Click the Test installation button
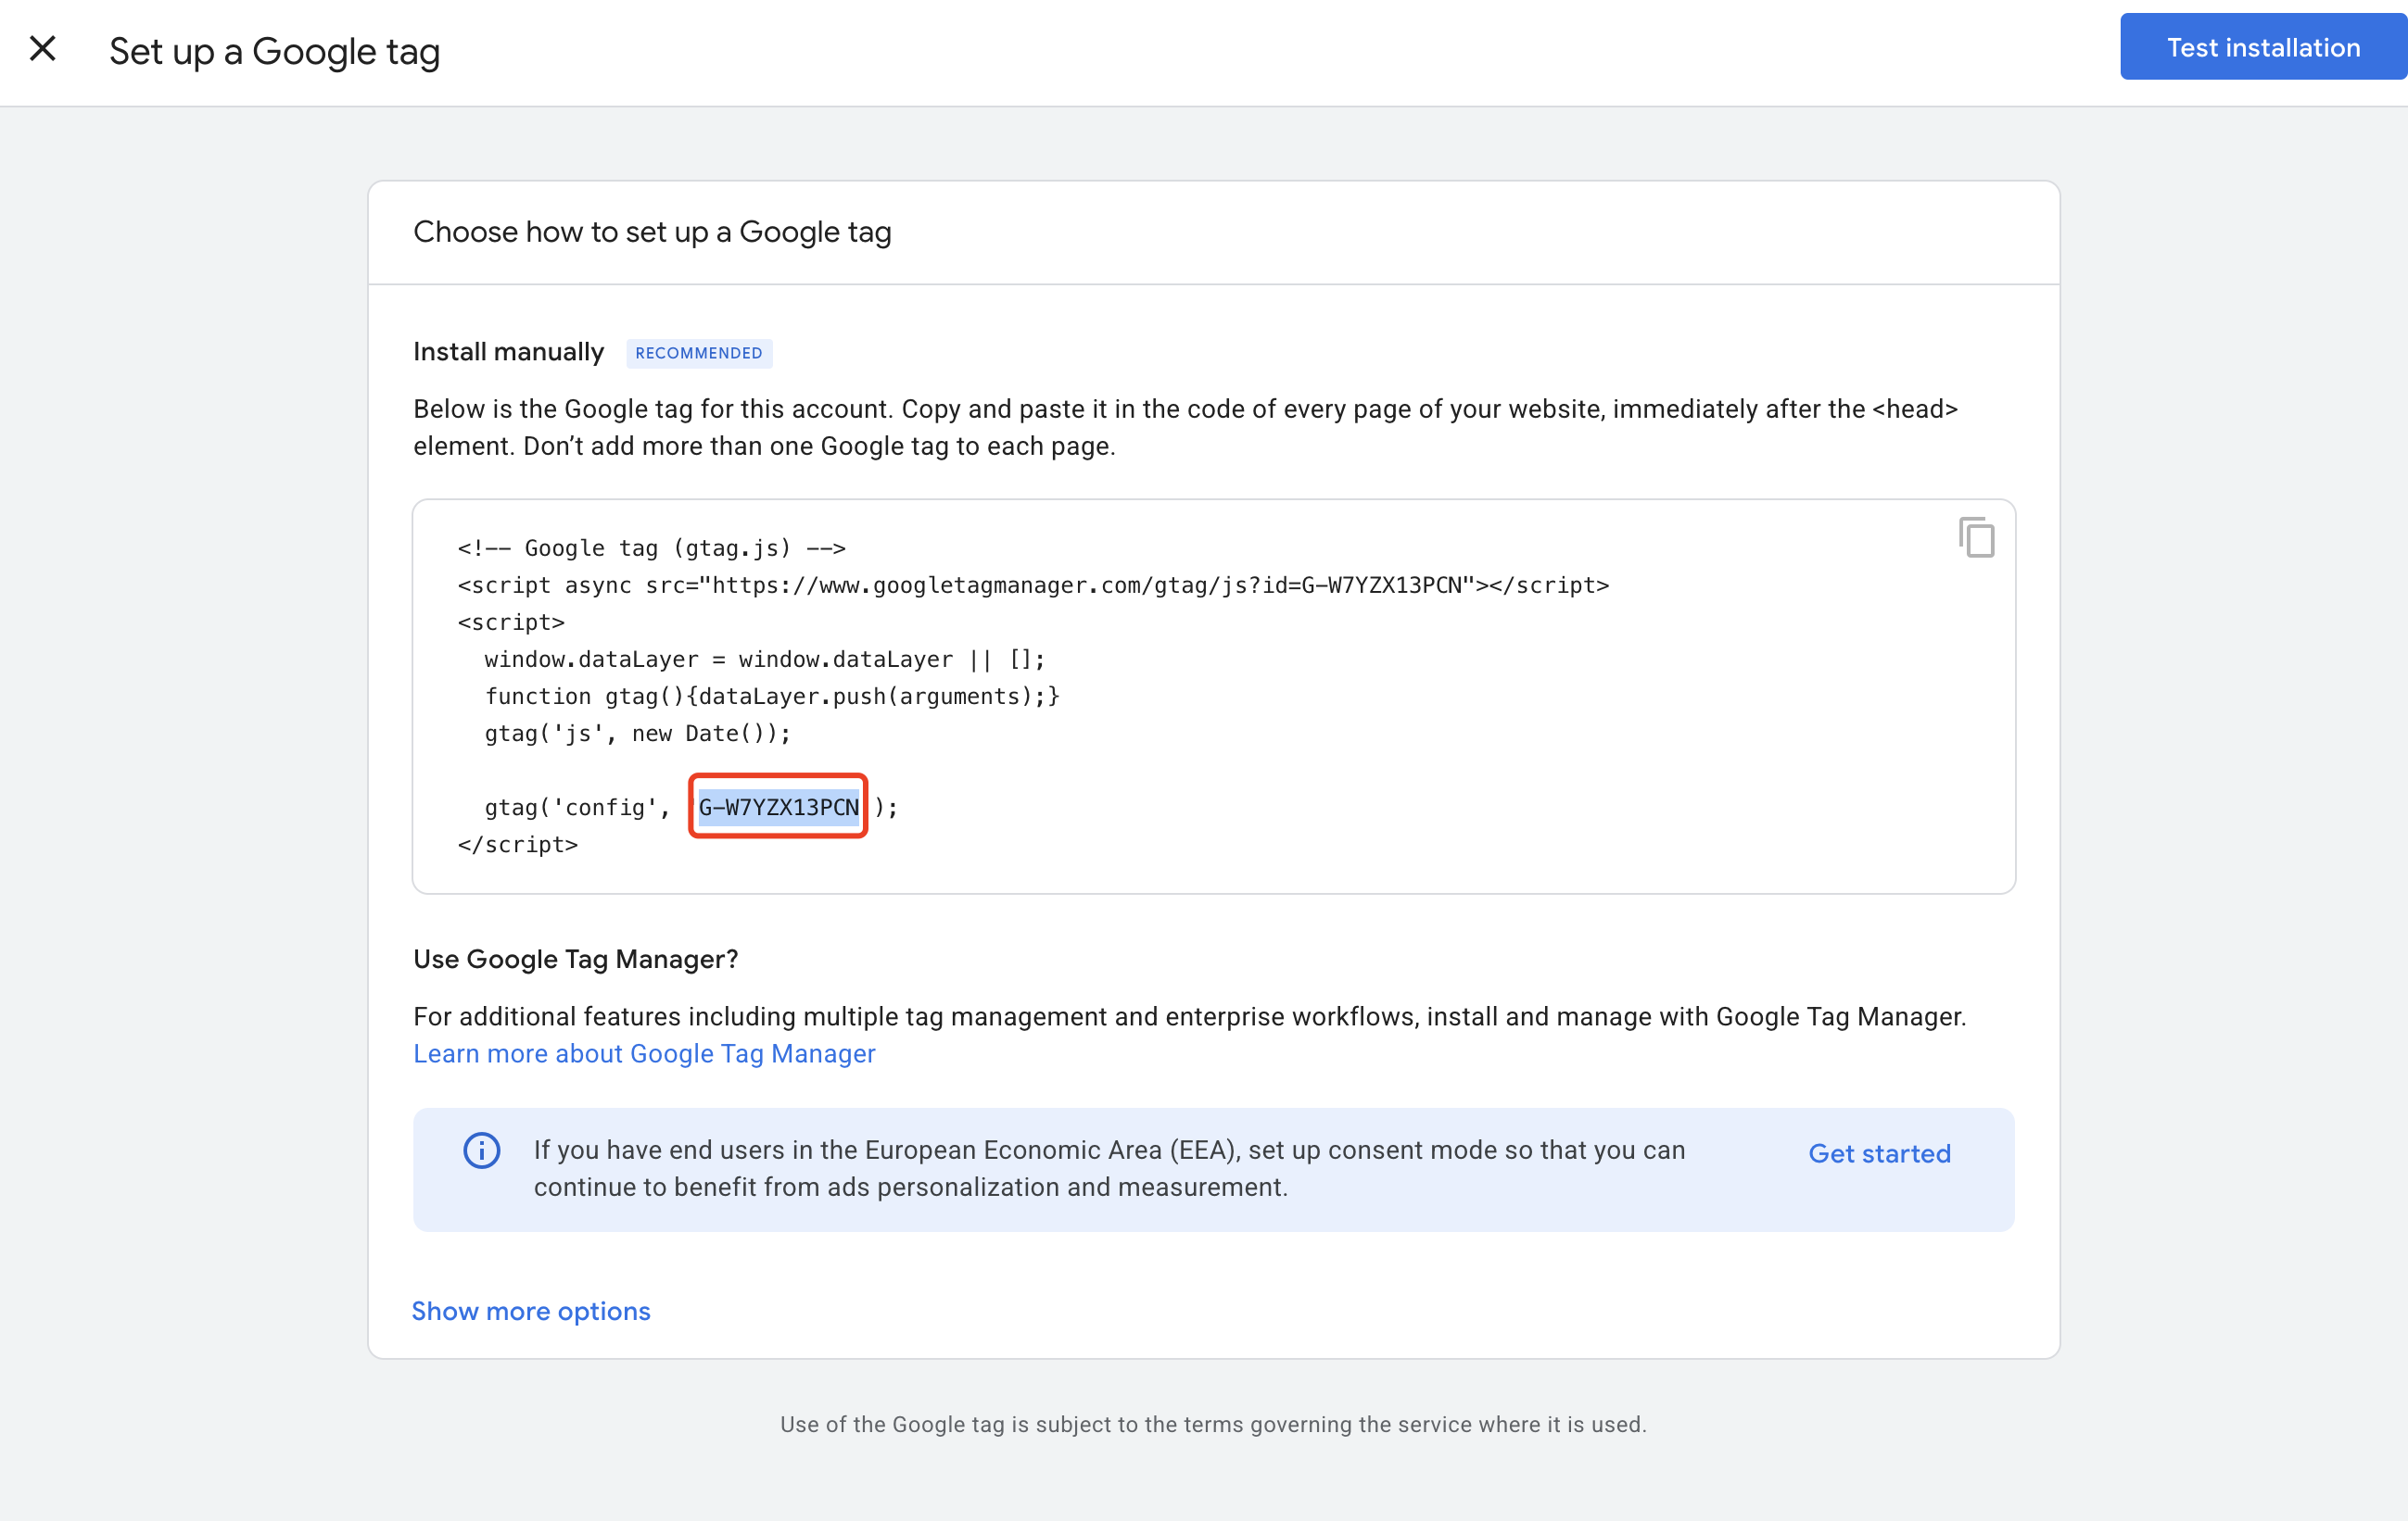 [x=2263, y=47]
